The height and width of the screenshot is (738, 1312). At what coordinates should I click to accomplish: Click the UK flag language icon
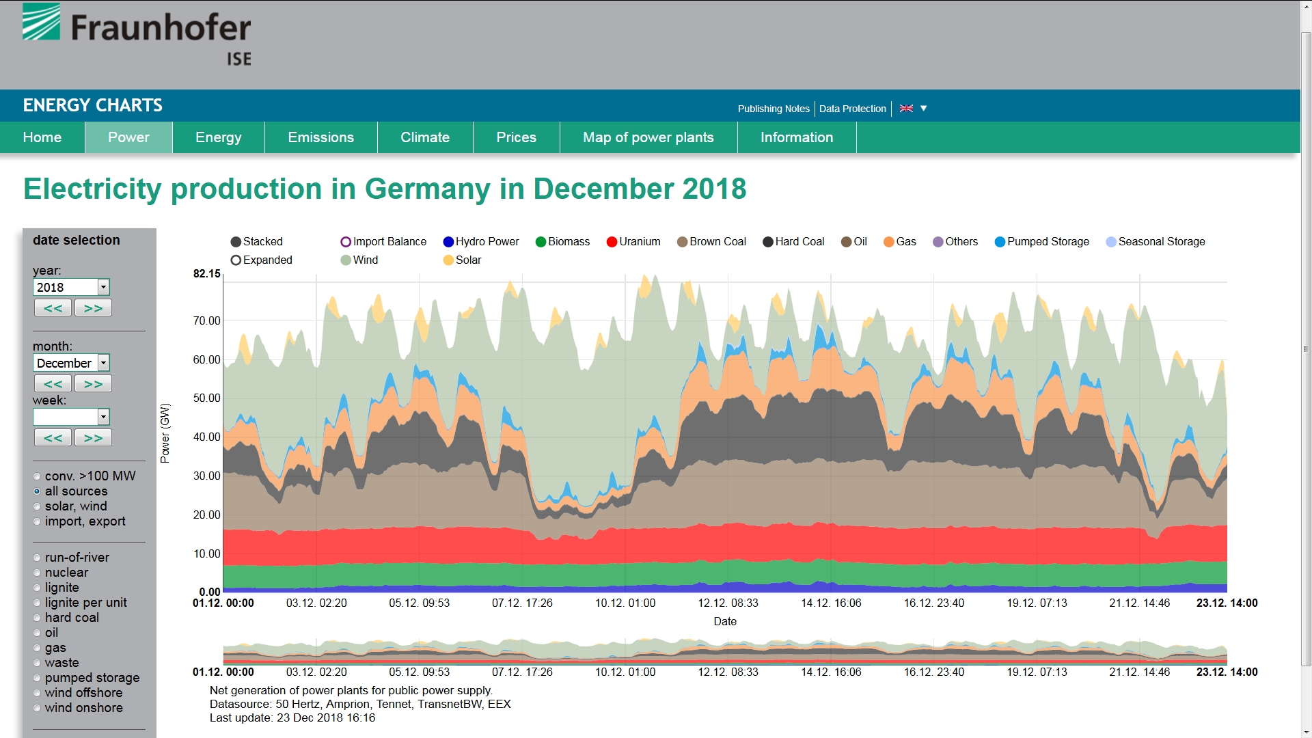point(906,109)
